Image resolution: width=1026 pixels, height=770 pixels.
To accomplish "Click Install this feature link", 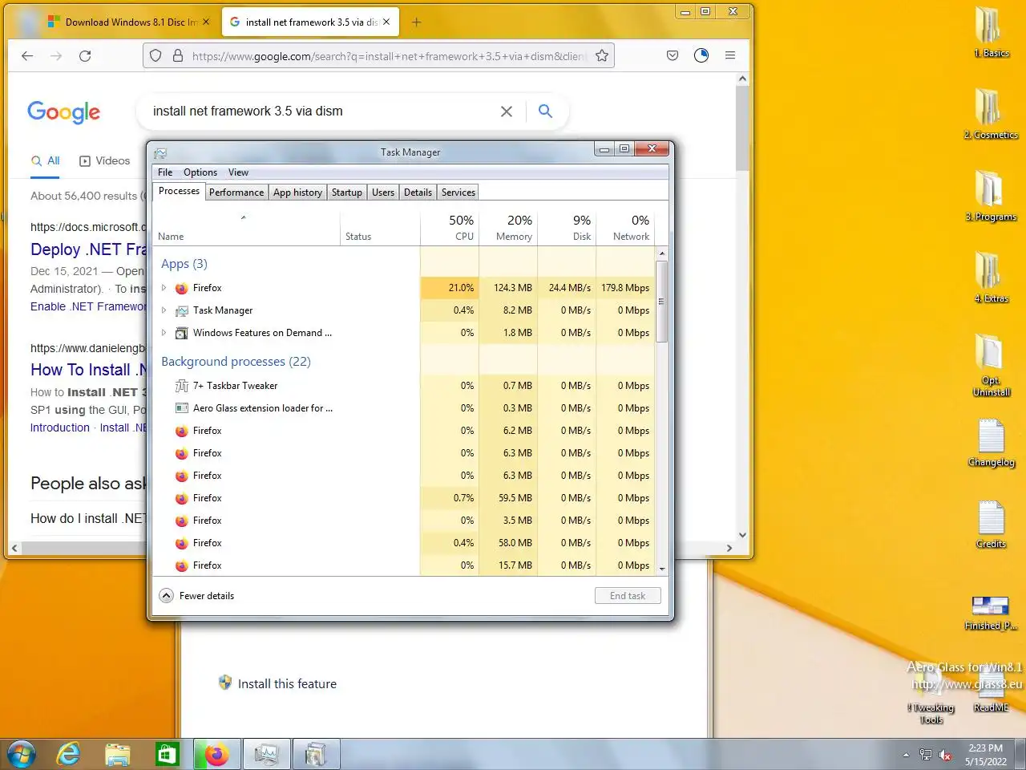I will coord(287,684).
